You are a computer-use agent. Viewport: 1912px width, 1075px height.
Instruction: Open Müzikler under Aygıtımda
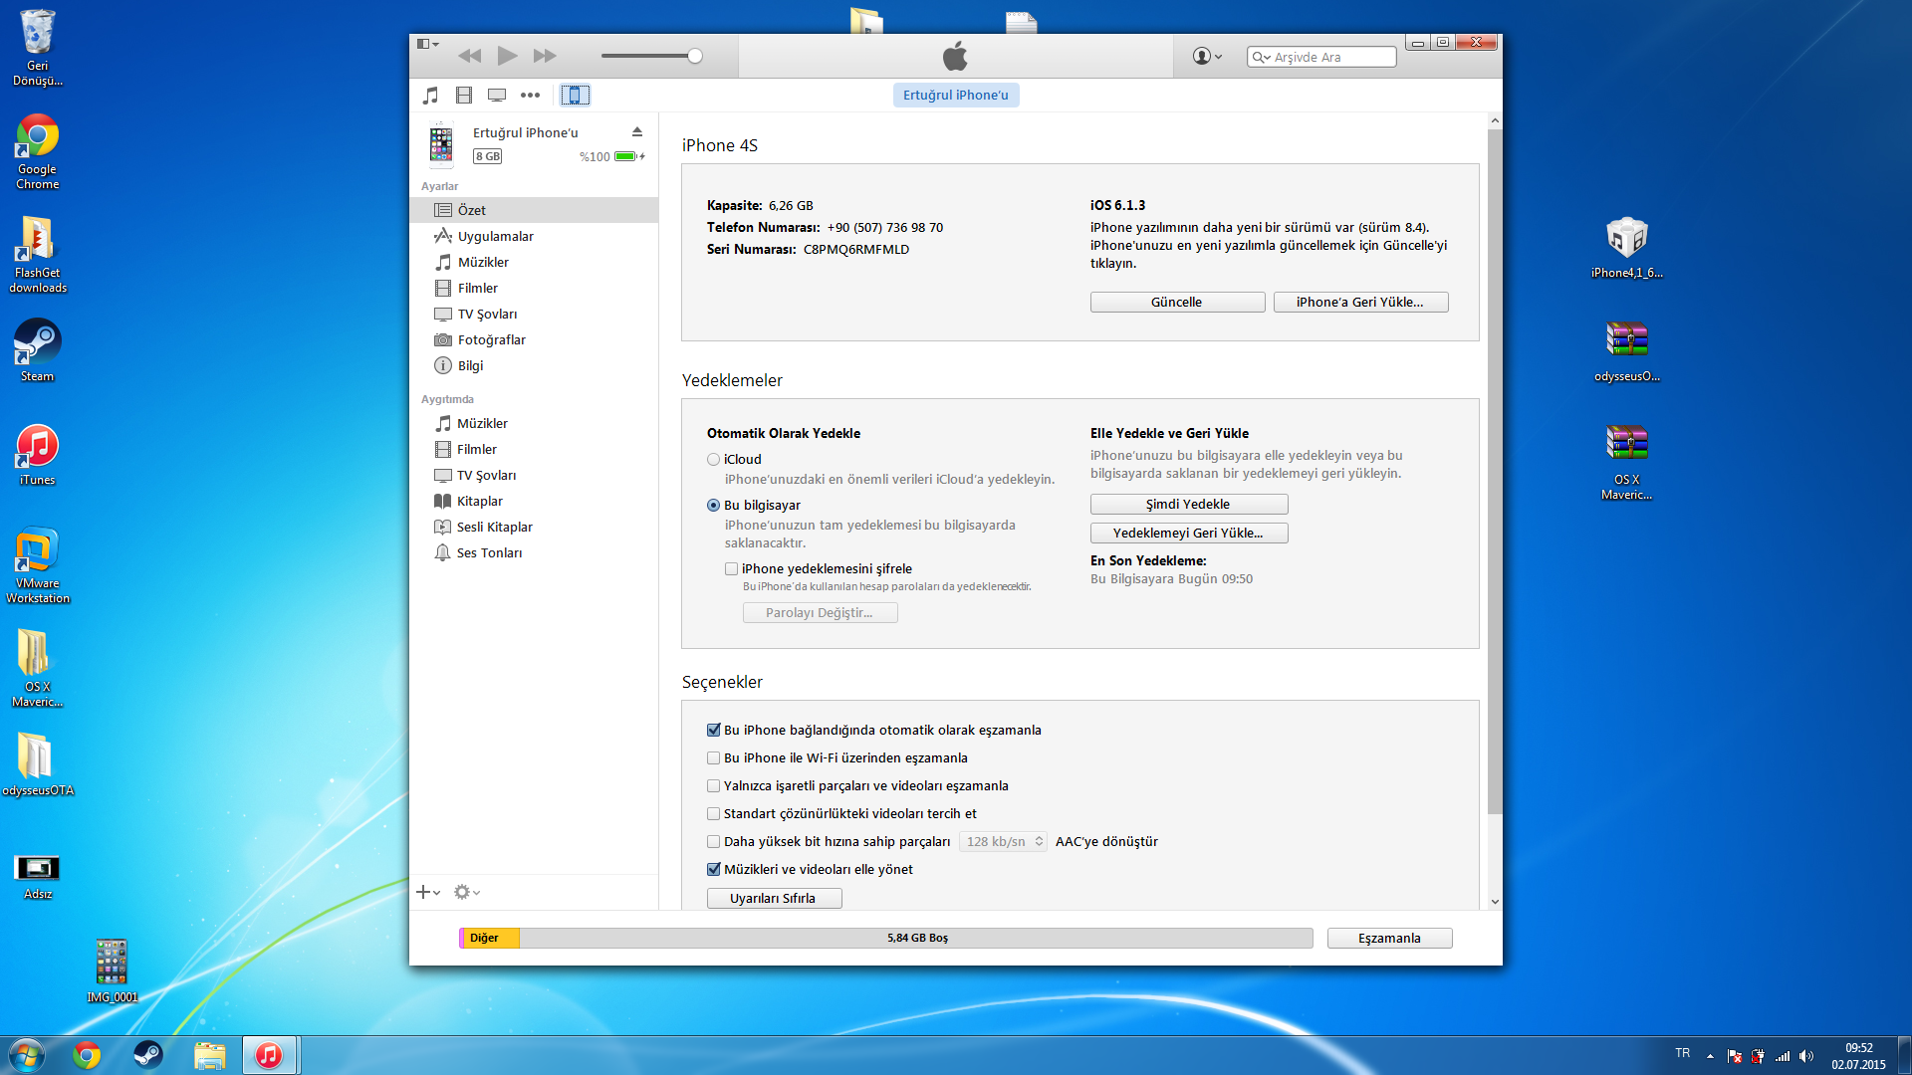(x=534, y=423)
